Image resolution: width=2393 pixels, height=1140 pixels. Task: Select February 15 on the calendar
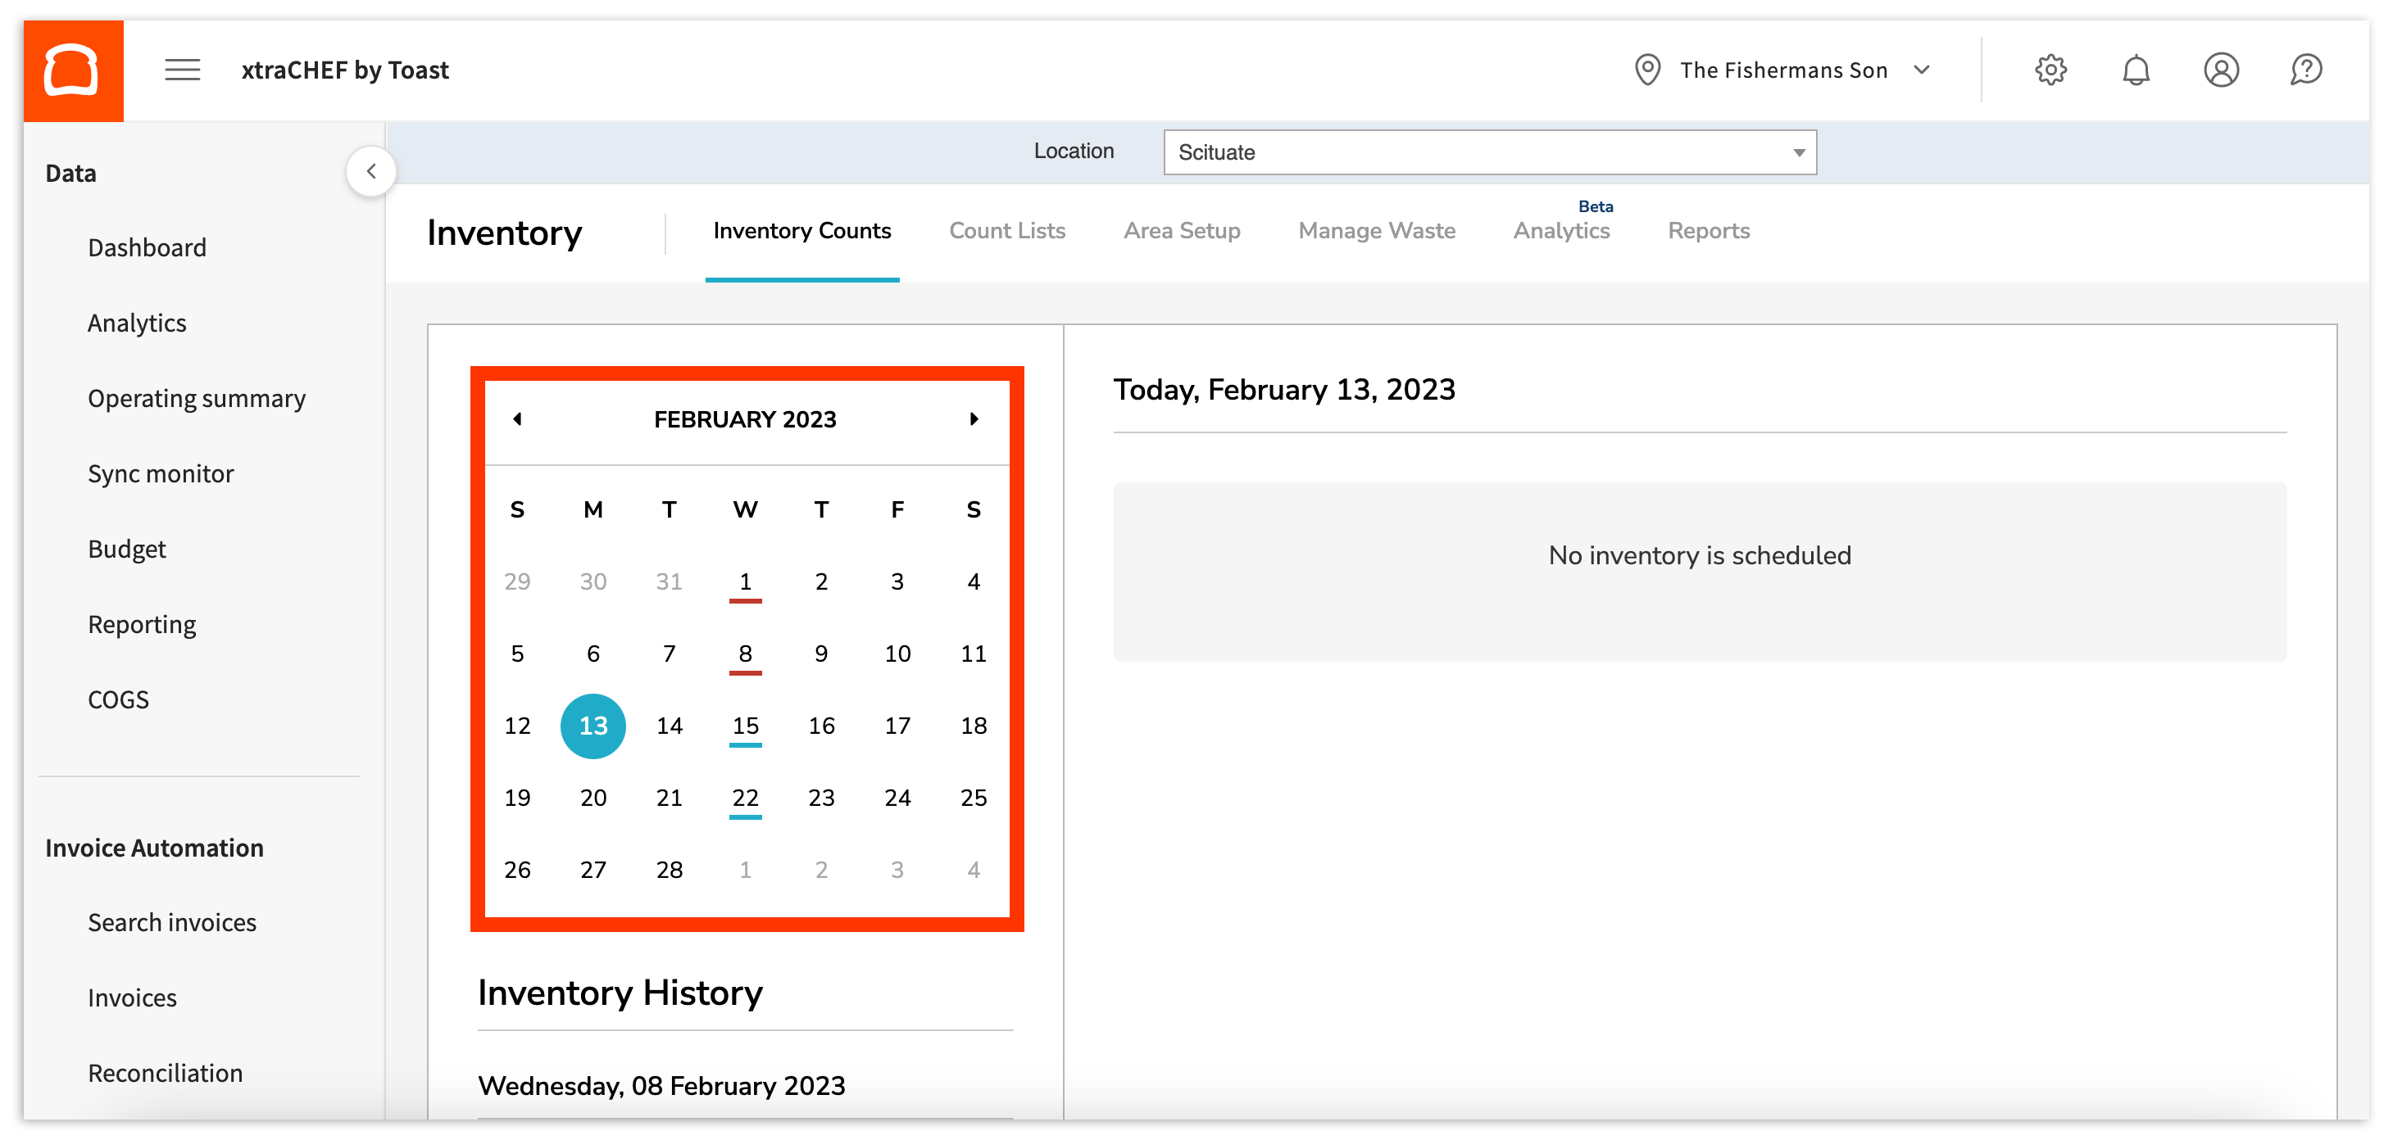[x=745, y=725]
